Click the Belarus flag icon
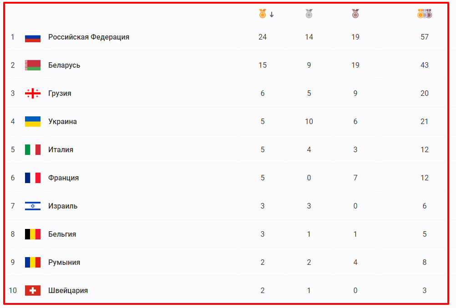Screen dimensions: 456x308 pos(33,65)
